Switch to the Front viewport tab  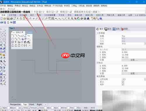pyautogui.click(x=32, y=104)
